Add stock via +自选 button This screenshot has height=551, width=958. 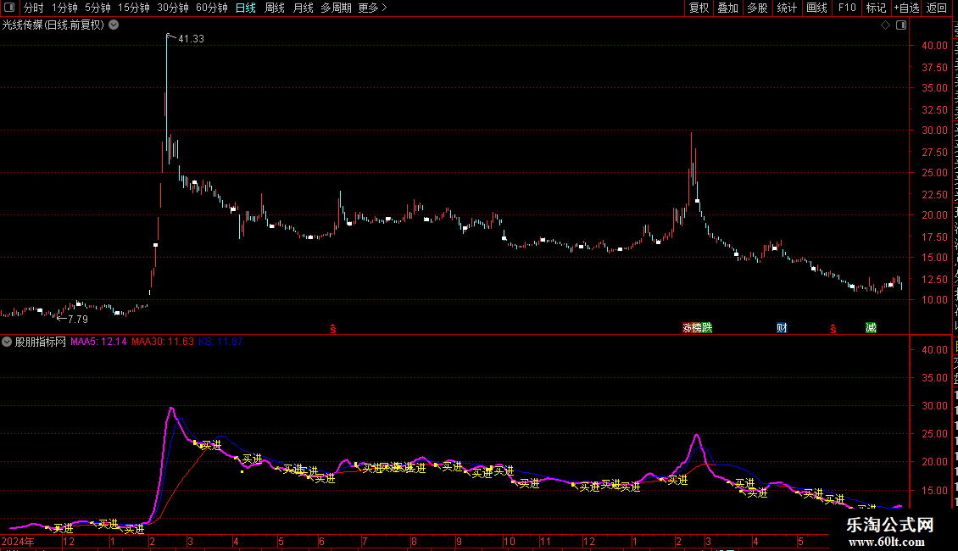pyautogui.click(x=906, y=8)
